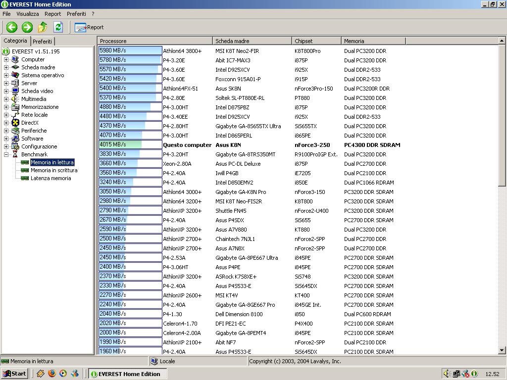Go back with the green left arrow
The height and width of the screenshot is (380, 507).
click(x=12, y=27)
